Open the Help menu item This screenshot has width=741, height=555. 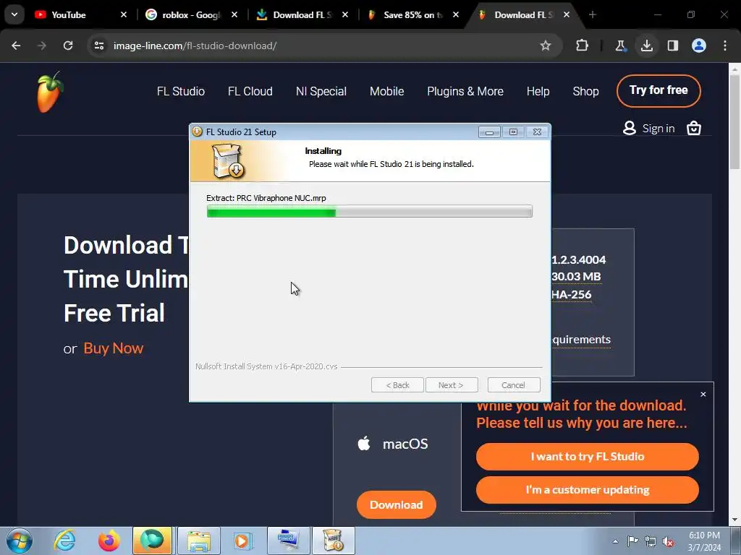(x=538, y=91)
